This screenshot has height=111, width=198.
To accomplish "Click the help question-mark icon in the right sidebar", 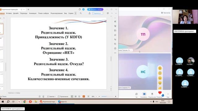I will coord(115,48).
